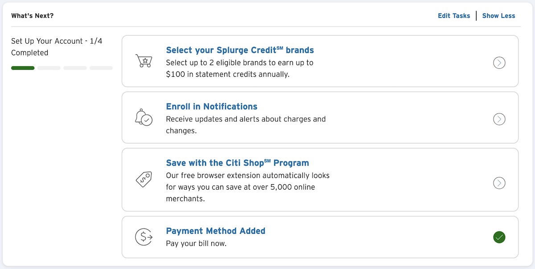Image resolution: width=535 pixels, height=269 pixels.
Task: Click the green completed progress segment
Action: point(23,68)
